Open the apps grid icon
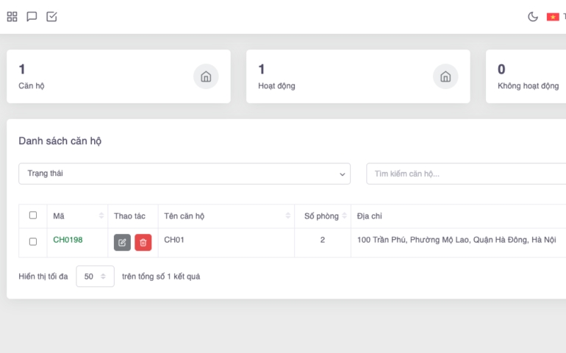Screen dimensions: 566x353 click(12, 17)
